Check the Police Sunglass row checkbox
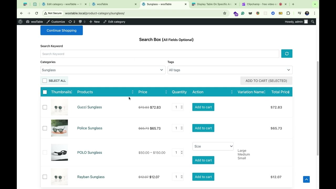 coord(45,128)
